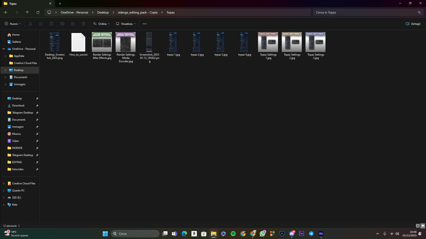Image resolution: width=426 pixels, height=239 pixels.
Task: Open notifications with the bell icon
Action: [x=420, y=234]
